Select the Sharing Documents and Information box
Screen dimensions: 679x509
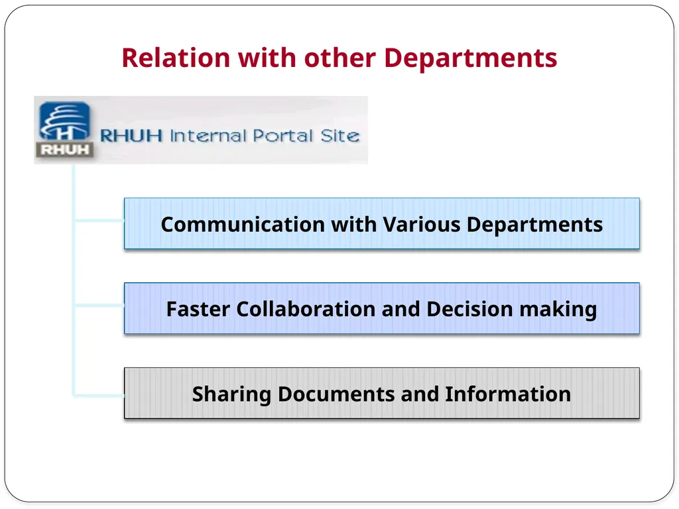click(x=381, y=393)
